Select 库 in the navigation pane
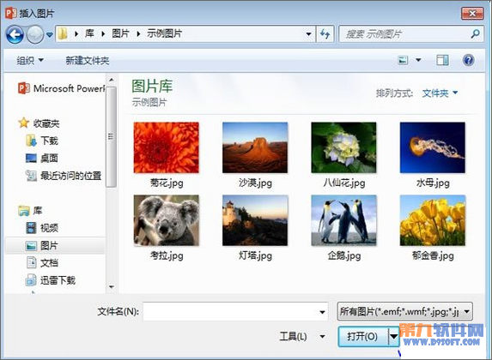 click(x=30, y=211)
